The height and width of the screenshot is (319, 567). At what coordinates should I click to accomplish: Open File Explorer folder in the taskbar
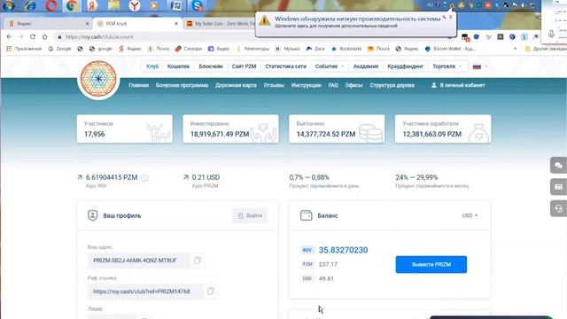[113, 5]
